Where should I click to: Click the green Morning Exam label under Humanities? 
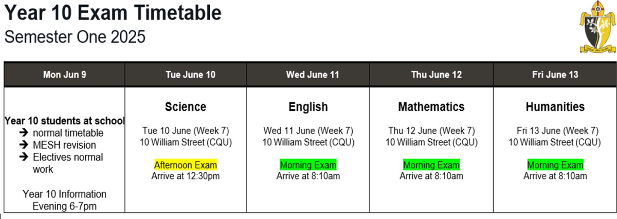555,165
